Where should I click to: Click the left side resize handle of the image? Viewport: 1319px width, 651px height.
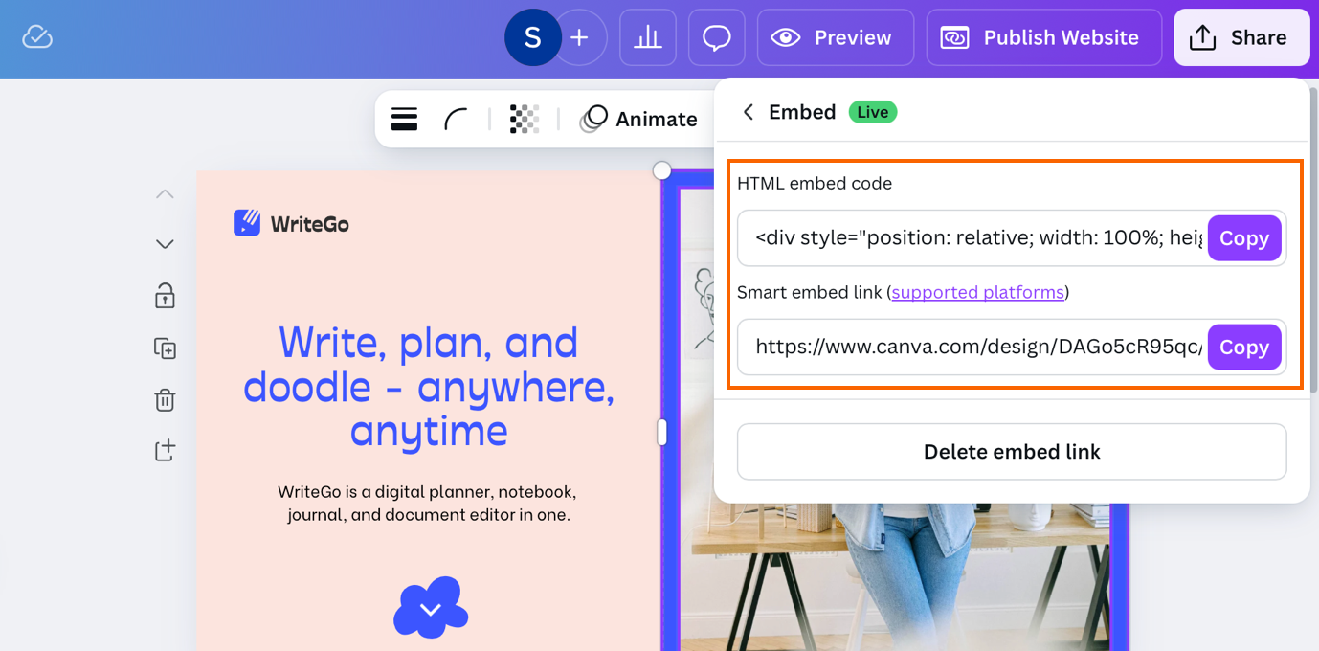pos(661,432)
